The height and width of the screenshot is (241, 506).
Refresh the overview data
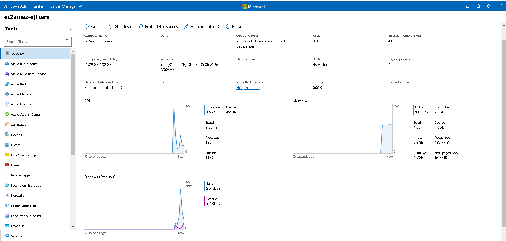235,27
